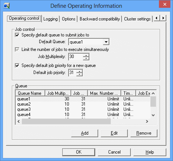Image resolution: width=173 pixels, height=161 pixels.
Task: Click the queue list horizontal scrollbar thumb
Action: coord(66,122)
